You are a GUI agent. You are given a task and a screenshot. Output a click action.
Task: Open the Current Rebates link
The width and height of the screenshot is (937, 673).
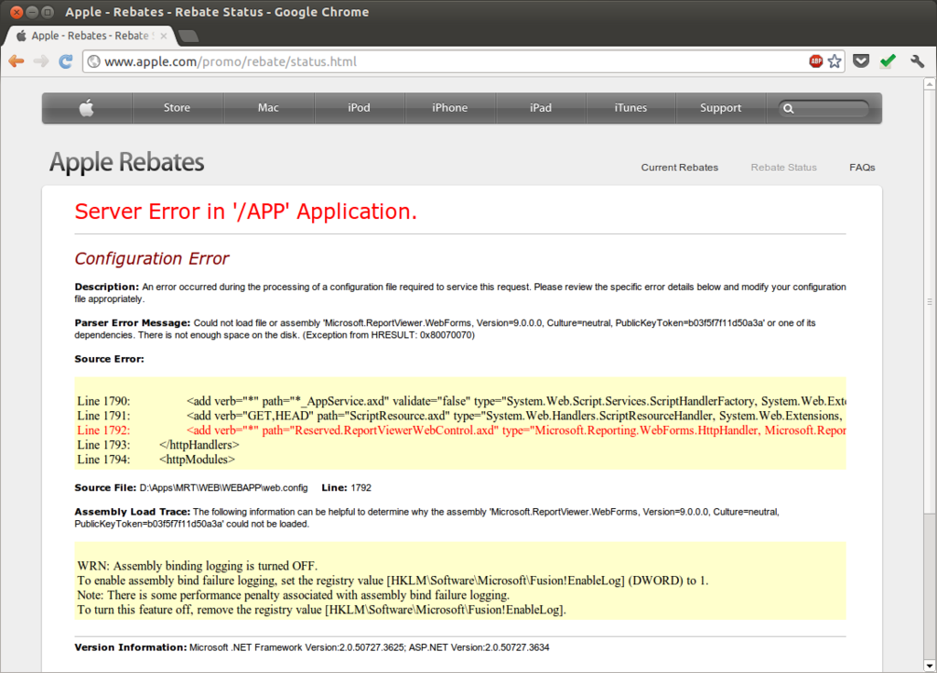[x=679, y=168]
